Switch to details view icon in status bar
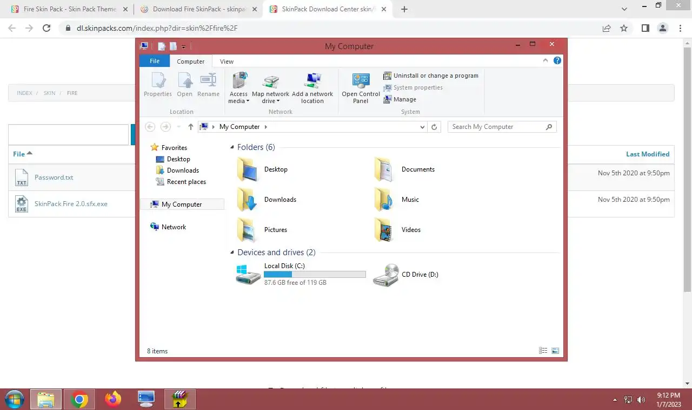The width and height of the screenshot is (692, 410). [543, 351]
